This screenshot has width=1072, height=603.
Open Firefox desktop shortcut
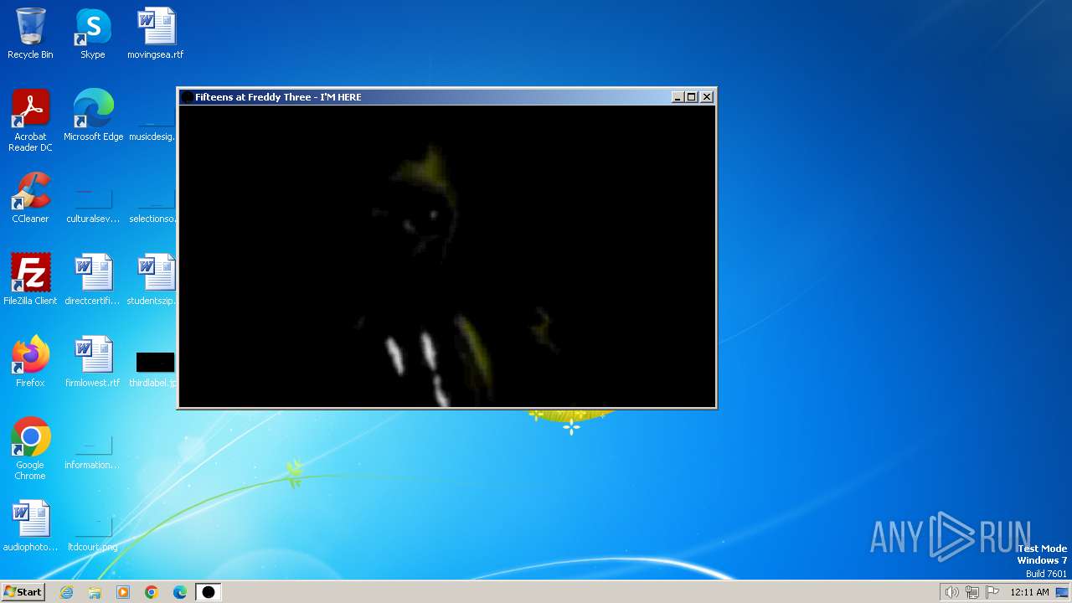[30, 362]
